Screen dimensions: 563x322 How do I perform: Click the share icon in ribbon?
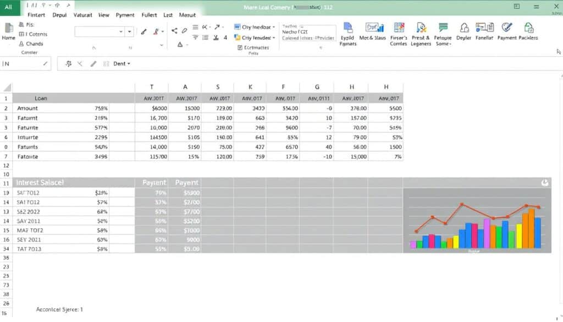click(174, 30)
